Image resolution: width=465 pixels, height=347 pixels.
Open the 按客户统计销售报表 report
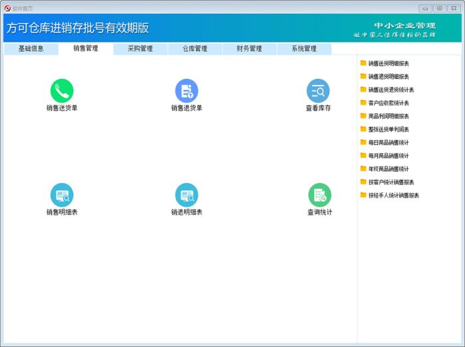[387, 182]
